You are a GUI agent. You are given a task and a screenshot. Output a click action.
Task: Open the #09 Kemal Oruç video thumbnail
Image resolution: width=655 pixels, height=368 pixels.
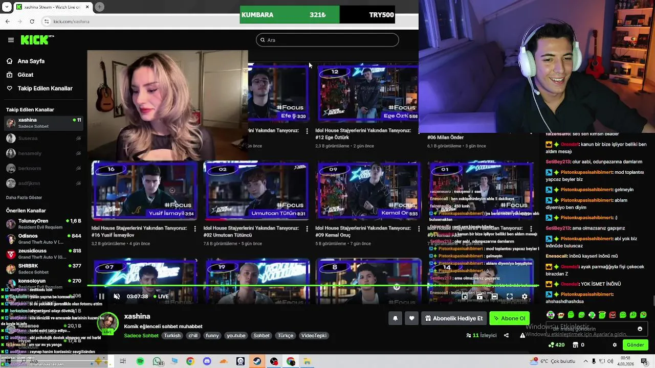point(368,191)
